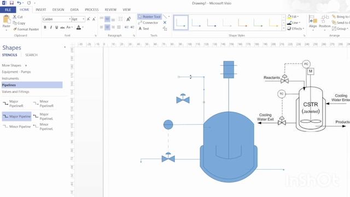Apply the font color swatch
The height and width of the screenshot is (197, 350).
[79, 27]
